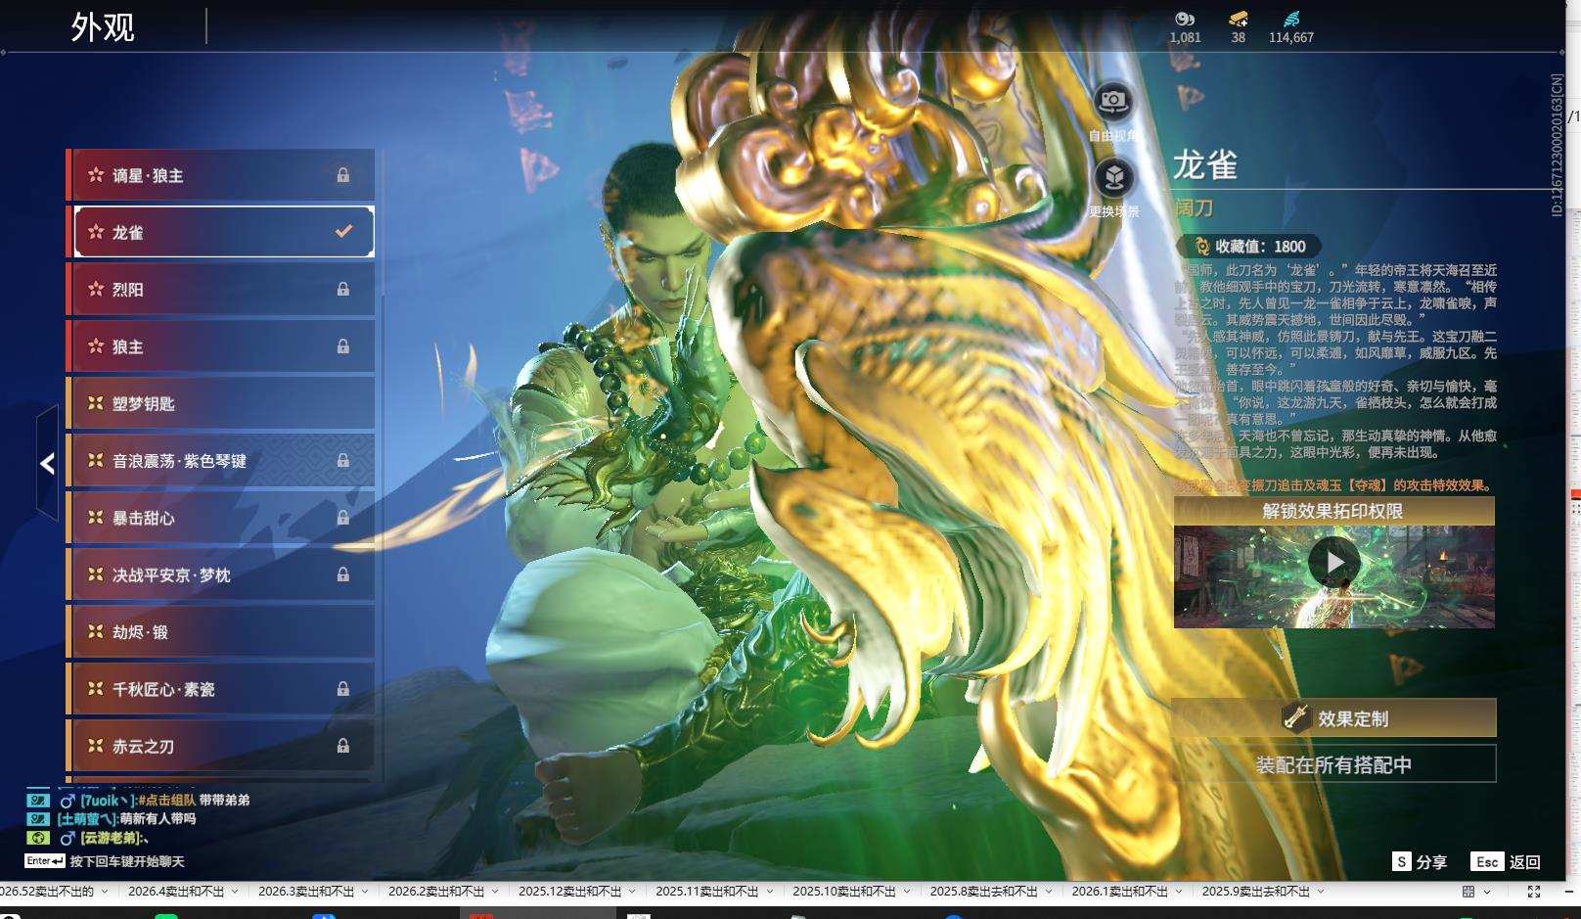Select the 劫烬·锻 skin
Image resolution: width=1581 pixels, height=919 pixels.
(221, 632)
